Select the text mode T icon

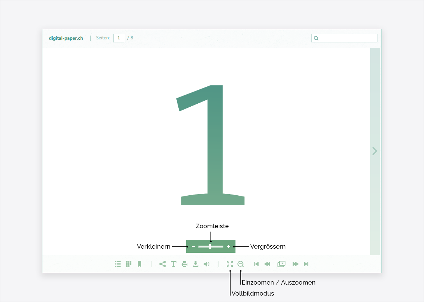173,264
